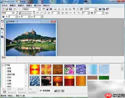Click the icon right of object list dropdown
The height and width of the screenshot is (98, 125).
44,9
